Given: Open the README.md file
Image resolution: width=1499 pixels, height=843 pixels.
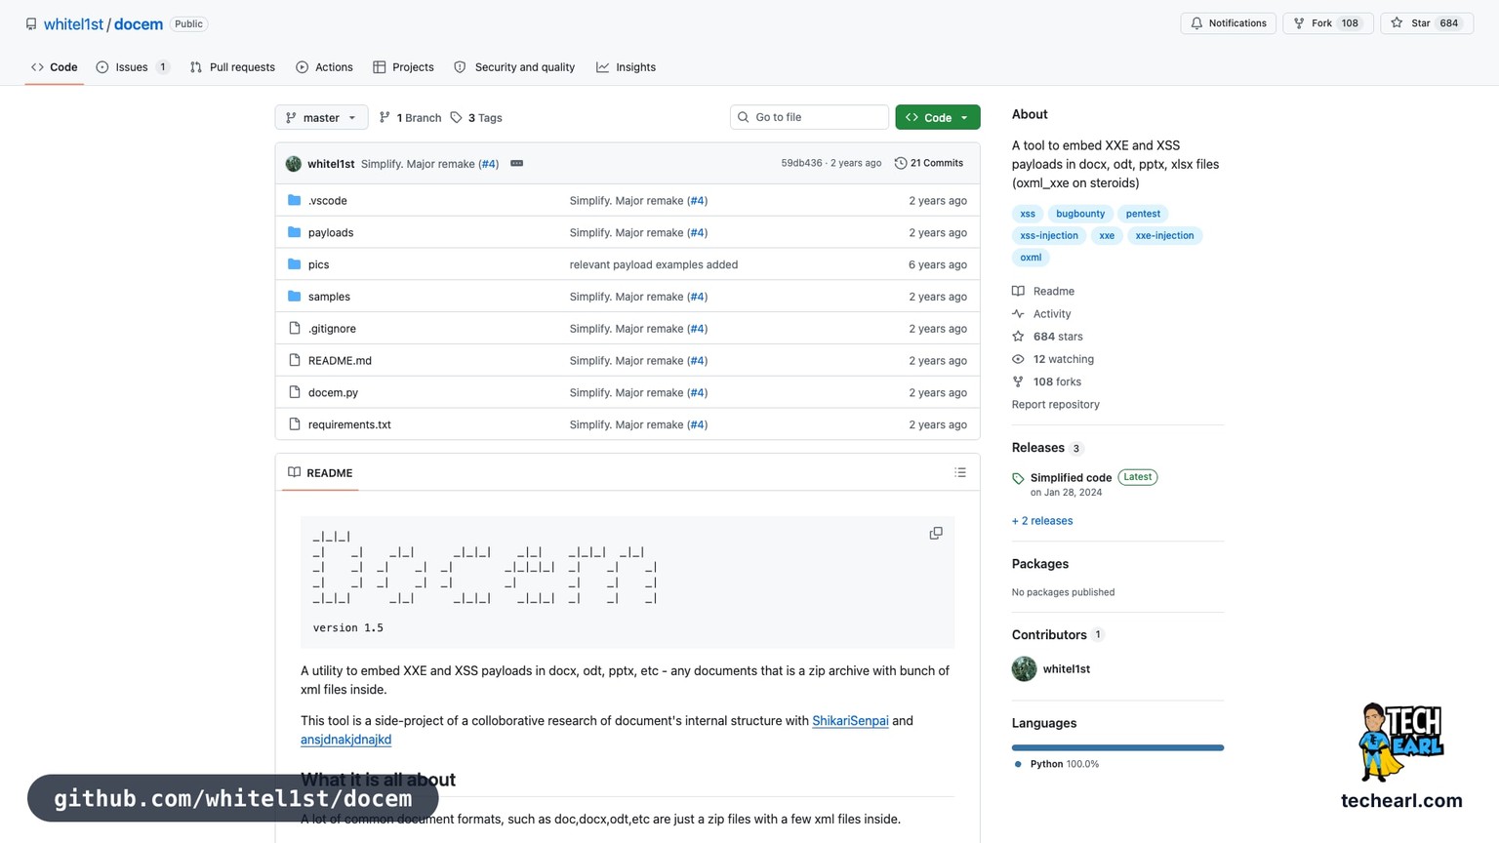Looking at the screenshot, I should 340,361.
